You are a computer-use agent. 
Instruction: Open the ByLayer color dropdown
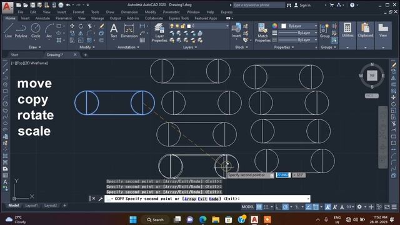coord(316,26)
